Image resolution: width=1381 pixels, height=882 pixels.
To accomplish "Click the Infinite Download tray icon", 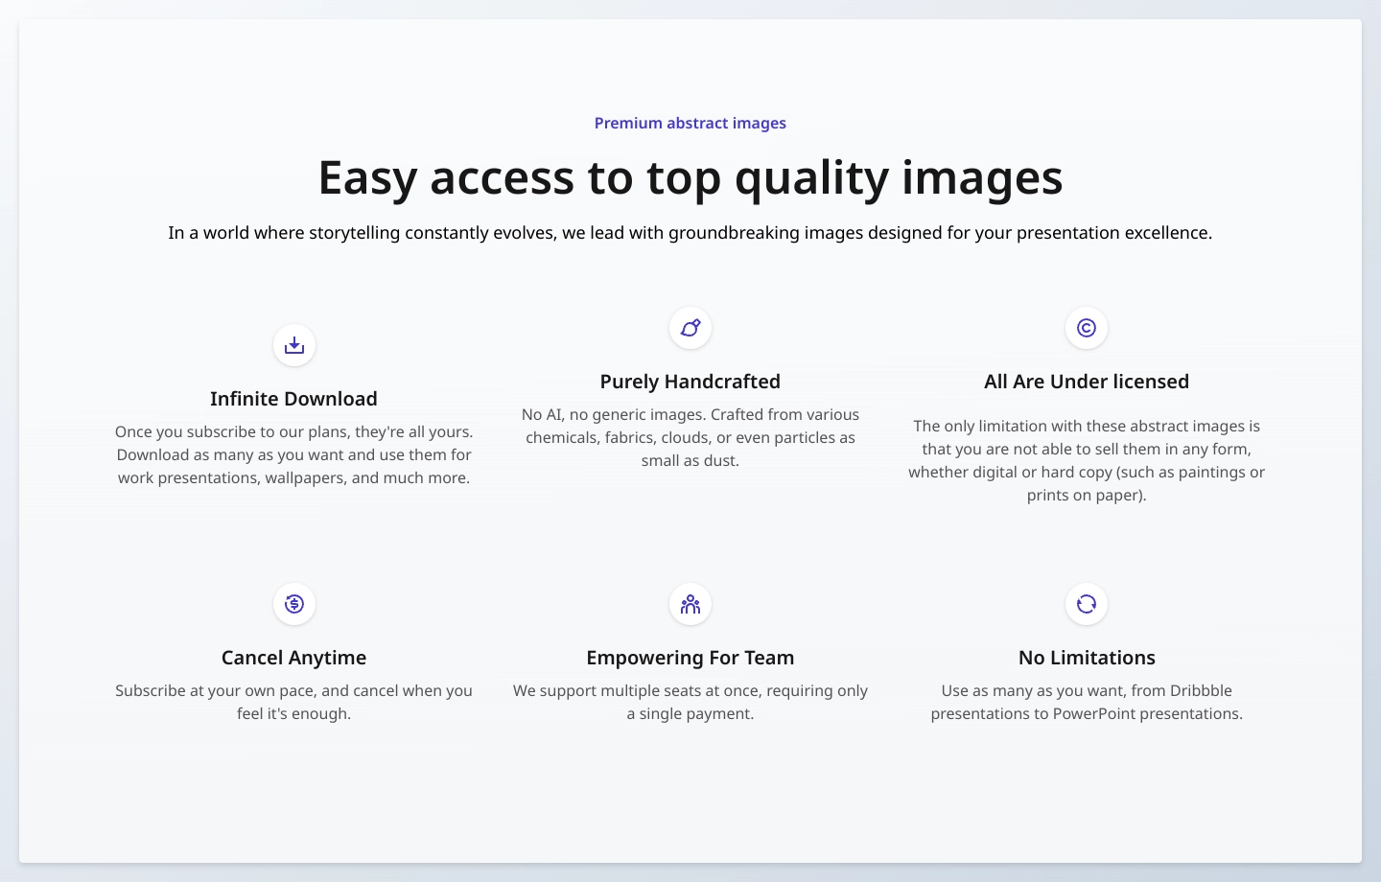I will pyautogui.click(x=294, y=345).
